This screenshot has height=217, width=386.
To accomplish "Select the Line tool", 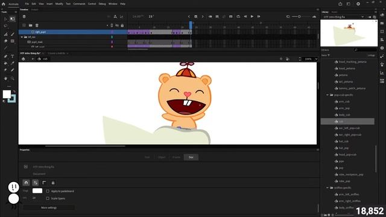I will click(5, 48).
